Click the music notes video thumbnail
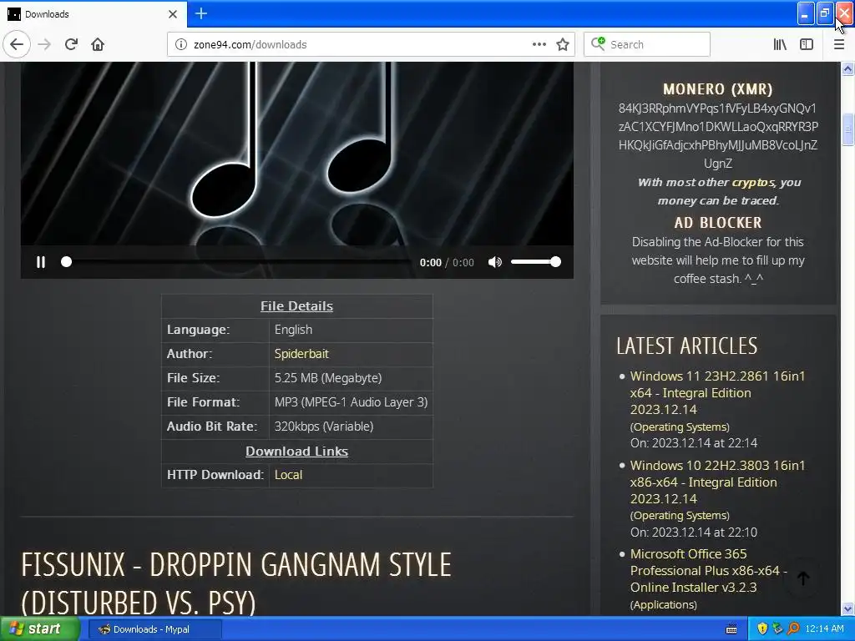Screen dimensions: 855x641 click(x=297, y=154)
